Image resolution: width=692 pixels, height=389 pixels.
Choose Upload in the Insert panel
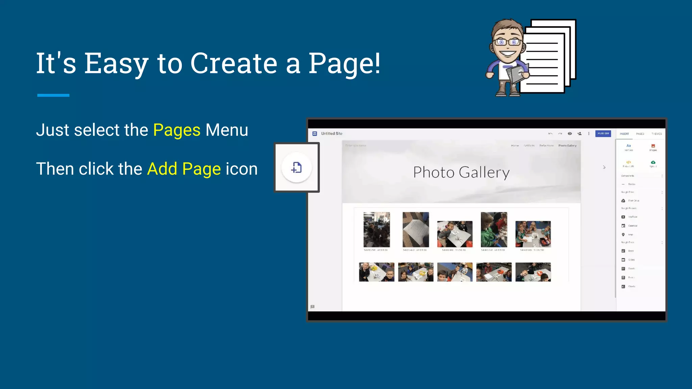pyautogui.click(x=653, y=164)
